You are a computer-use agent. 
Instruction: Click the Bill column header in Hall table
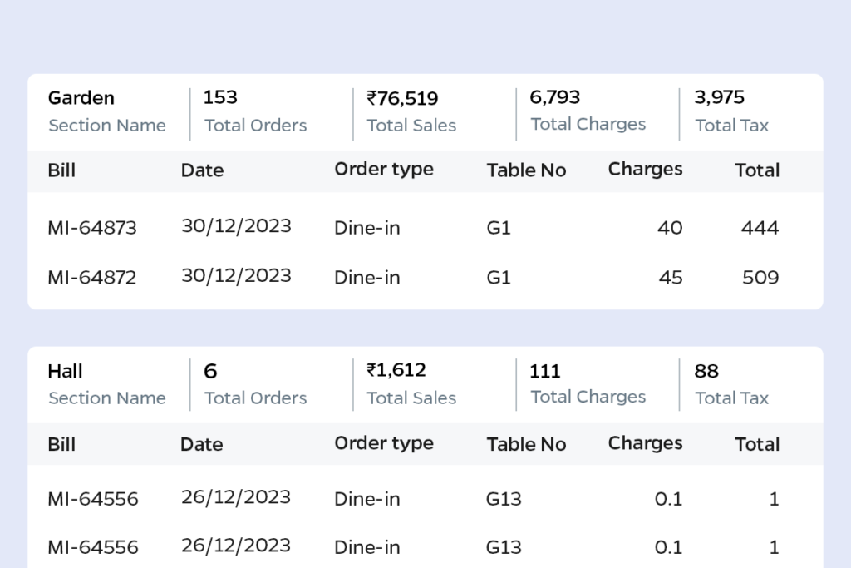[61, 445]
